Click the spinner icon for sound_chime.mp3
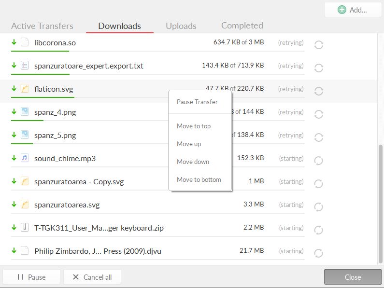The height and width of the screenshot is (288, 384). (x=319, y=161)
